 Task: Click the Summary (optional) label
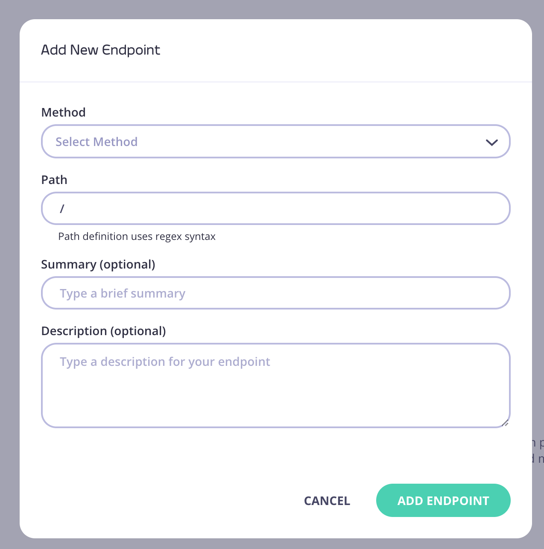[x=98, y=264]
